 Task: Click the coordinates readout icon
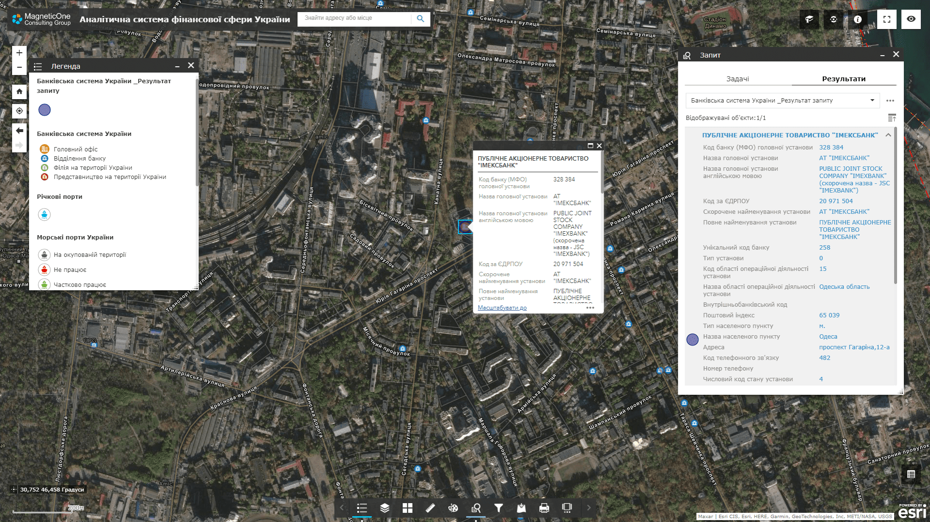coord(14,490)
